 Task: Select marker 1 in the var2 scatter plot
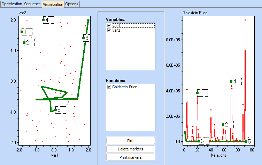click(22, 32)
